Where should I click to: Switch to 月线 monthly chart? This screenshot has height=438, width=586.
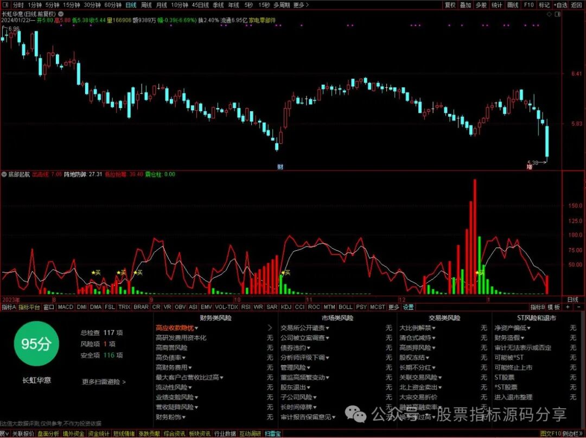[162, 5]
